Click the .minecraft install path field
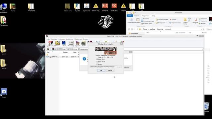The height and width of the screenshot is (119, 212). (103, 67)
